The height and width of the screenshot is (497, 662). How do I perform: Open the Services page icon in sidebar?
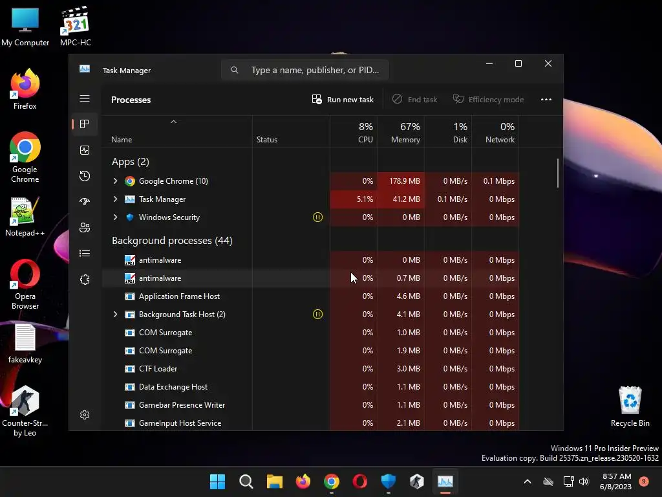[85, 280]
